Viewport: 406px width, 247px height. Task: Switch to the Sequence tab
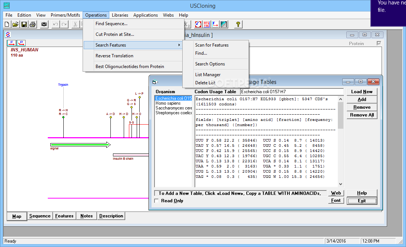pyautogui.click(x=40, y=216)
